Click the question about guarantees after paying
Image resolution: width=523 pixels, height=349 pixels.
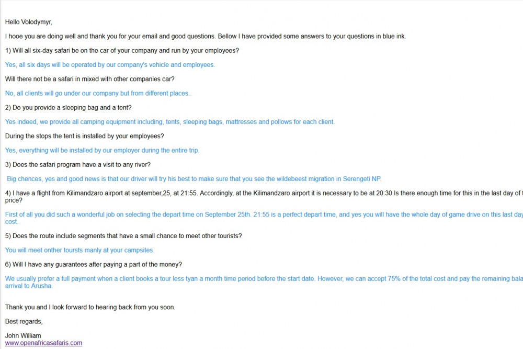click(x=94, y=265)
